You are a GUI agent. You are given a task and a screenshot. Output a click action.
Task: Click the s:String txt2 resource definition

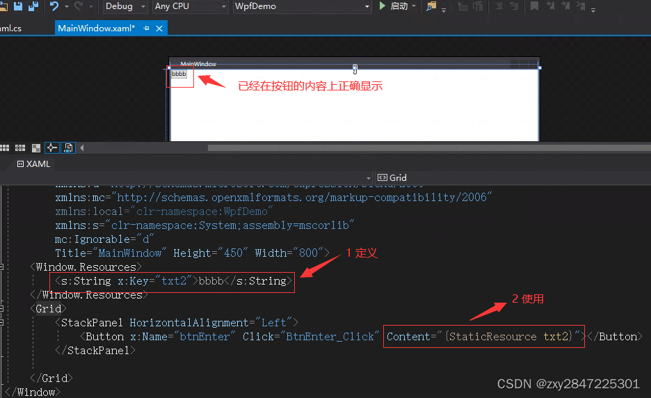click(174, 281)
